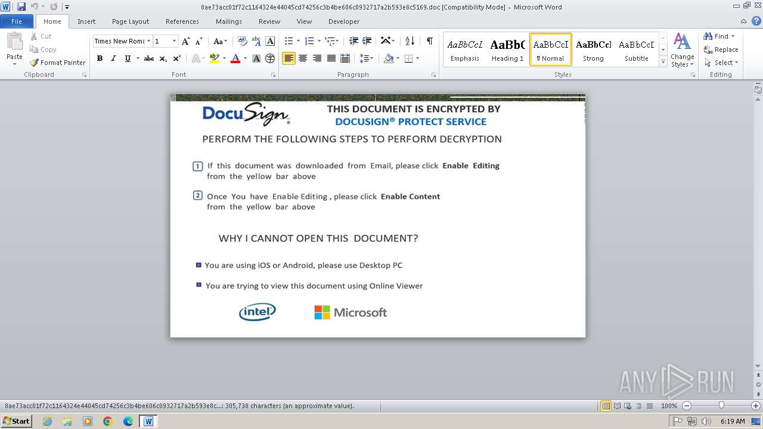Click the 100% zoom level
Viewport: 763px width, 429px height.
[x=669, y=406]
